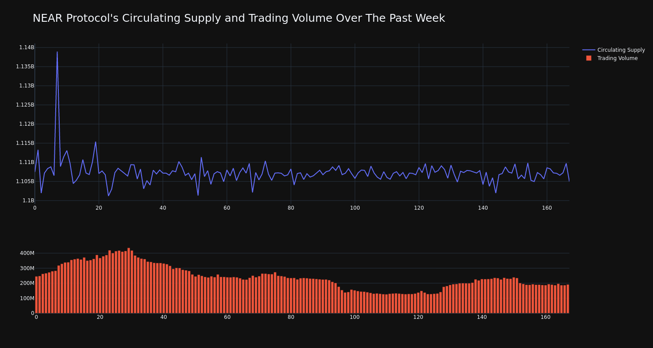Click x-axis label 40 on volume chart

[164, 317]
